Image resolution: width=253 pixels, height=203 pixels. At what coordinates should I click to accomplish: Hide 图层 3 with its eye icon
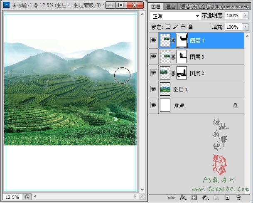[x=153, y=56]
